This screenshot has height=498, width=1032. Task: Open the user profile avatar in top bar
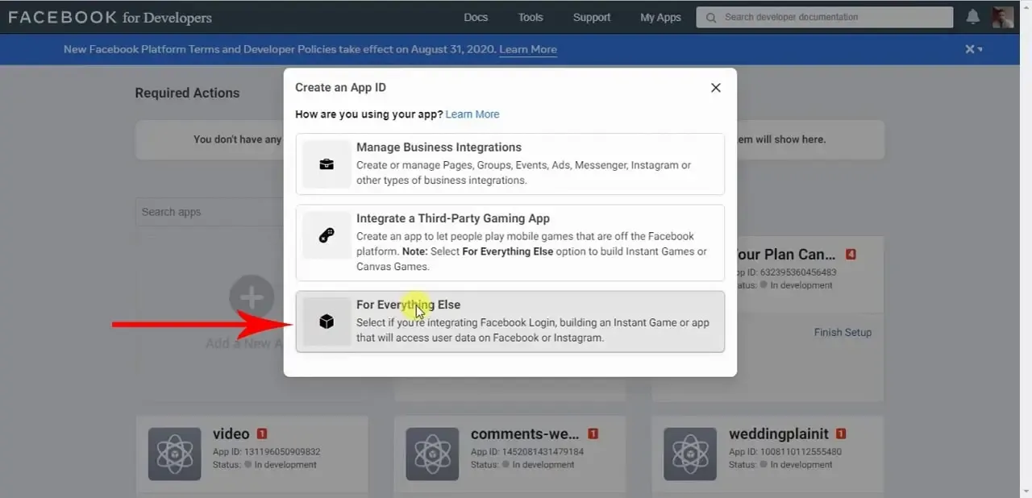1003,17
